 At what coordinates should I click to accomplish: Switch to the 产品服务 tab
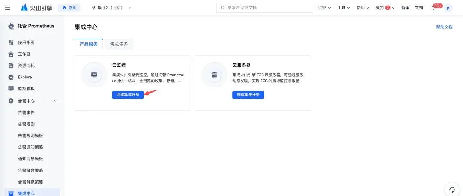(89, 44)
